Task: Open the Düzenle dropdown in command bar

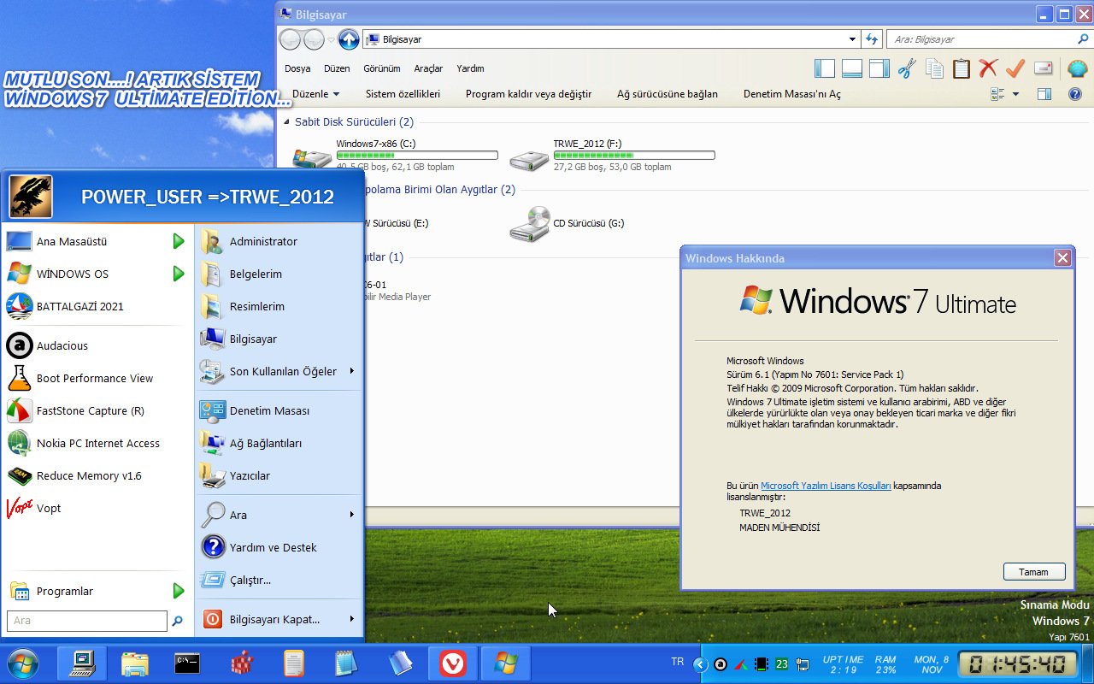Action: [315, 94]
